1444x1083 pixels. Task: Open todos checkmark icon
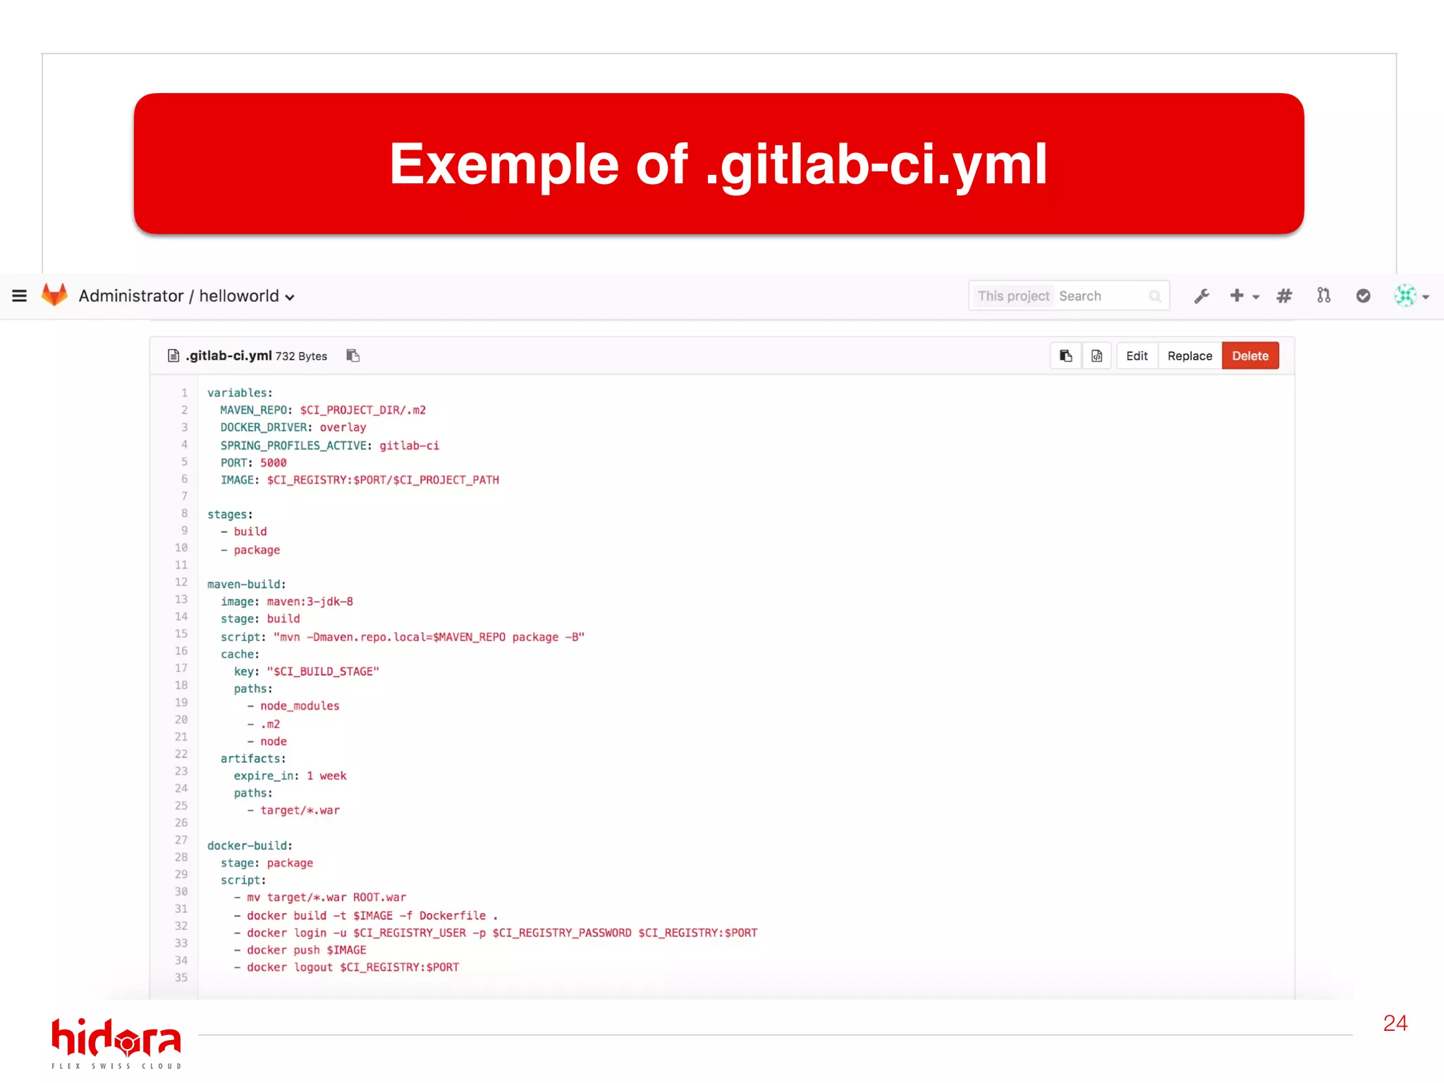(x=1363, y=296)
